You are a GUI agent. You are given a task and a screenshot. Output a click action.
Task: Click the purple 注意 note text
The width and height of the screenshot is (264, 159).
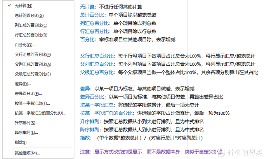tap(151, 152)
